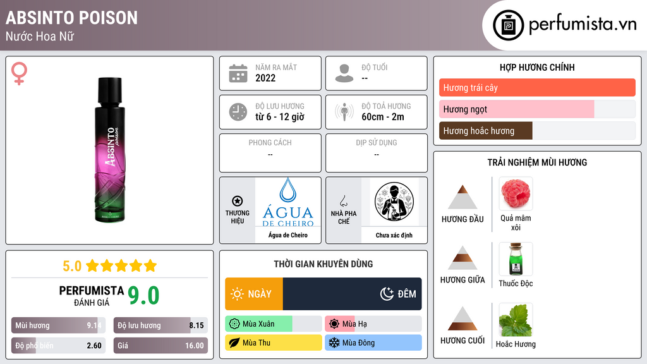Viewport: 647px width, 364px height.
Task: Click the Mùi hương 9.14 rating bar
Action: (58, 325)
